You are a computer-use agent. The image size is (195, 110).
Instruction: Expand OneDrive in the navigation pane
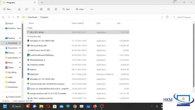(3, 28)
